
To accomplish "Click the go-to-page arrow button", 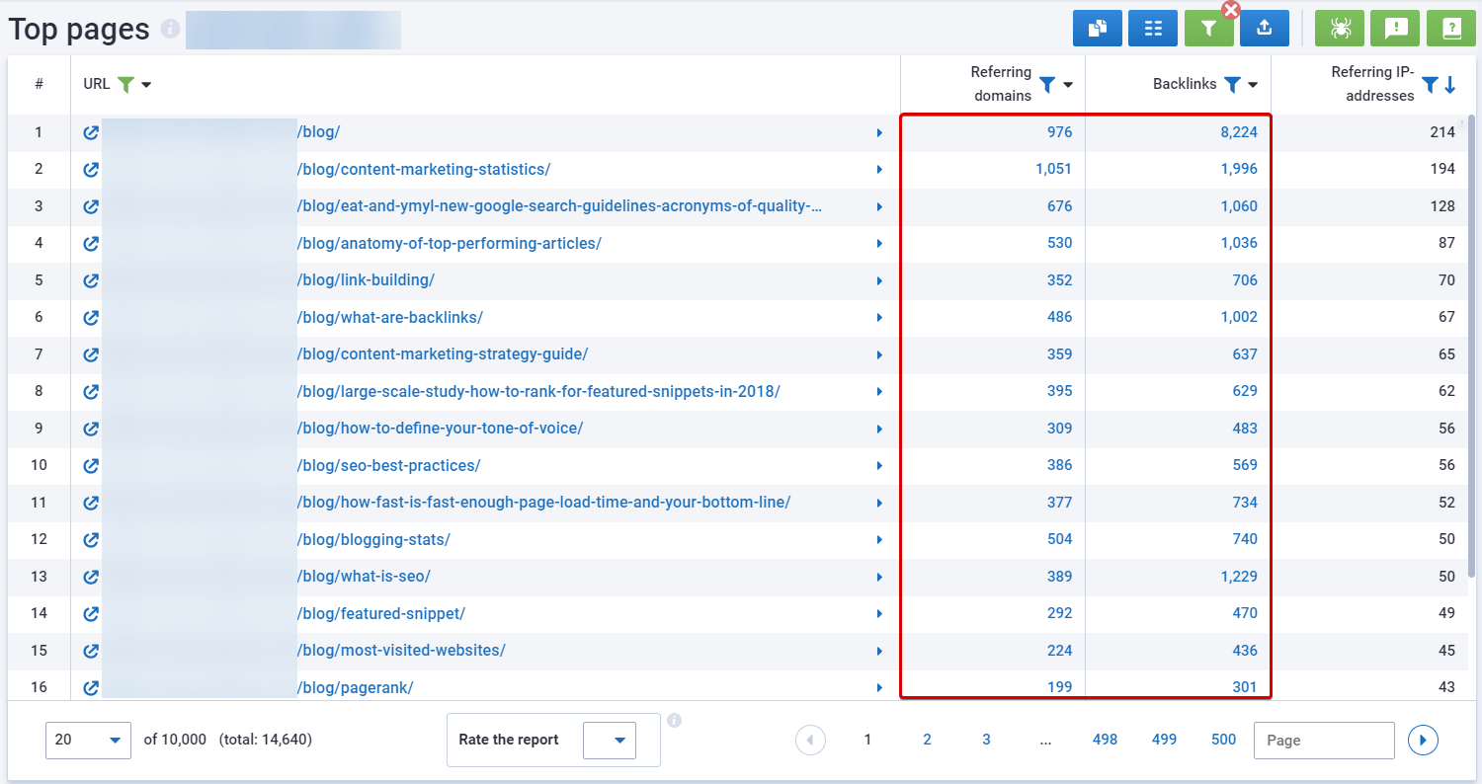I will coord(1423,740).
